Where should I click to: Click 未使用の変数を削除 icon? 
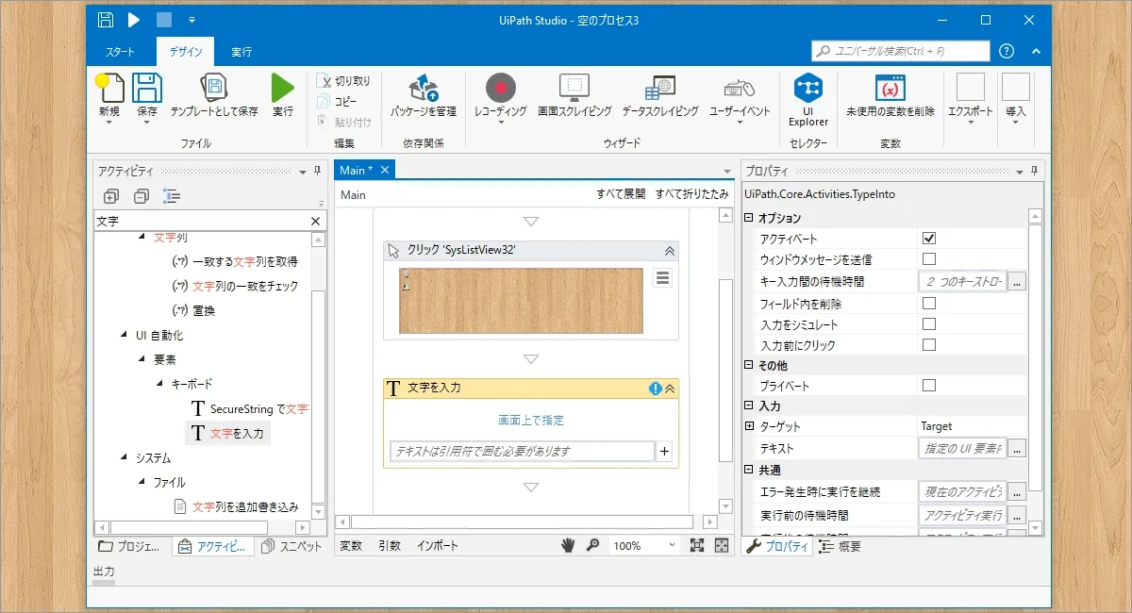(891, 88)
